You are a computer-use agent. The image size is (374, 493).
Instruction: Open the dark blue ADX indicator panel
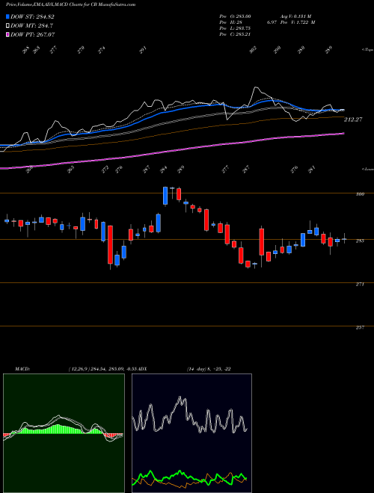191,433
